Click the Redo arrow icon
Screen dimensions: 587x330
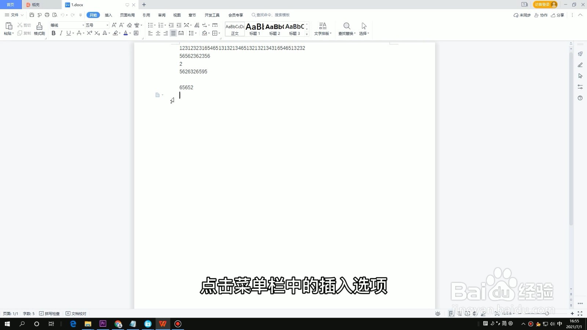coord(73,15)
